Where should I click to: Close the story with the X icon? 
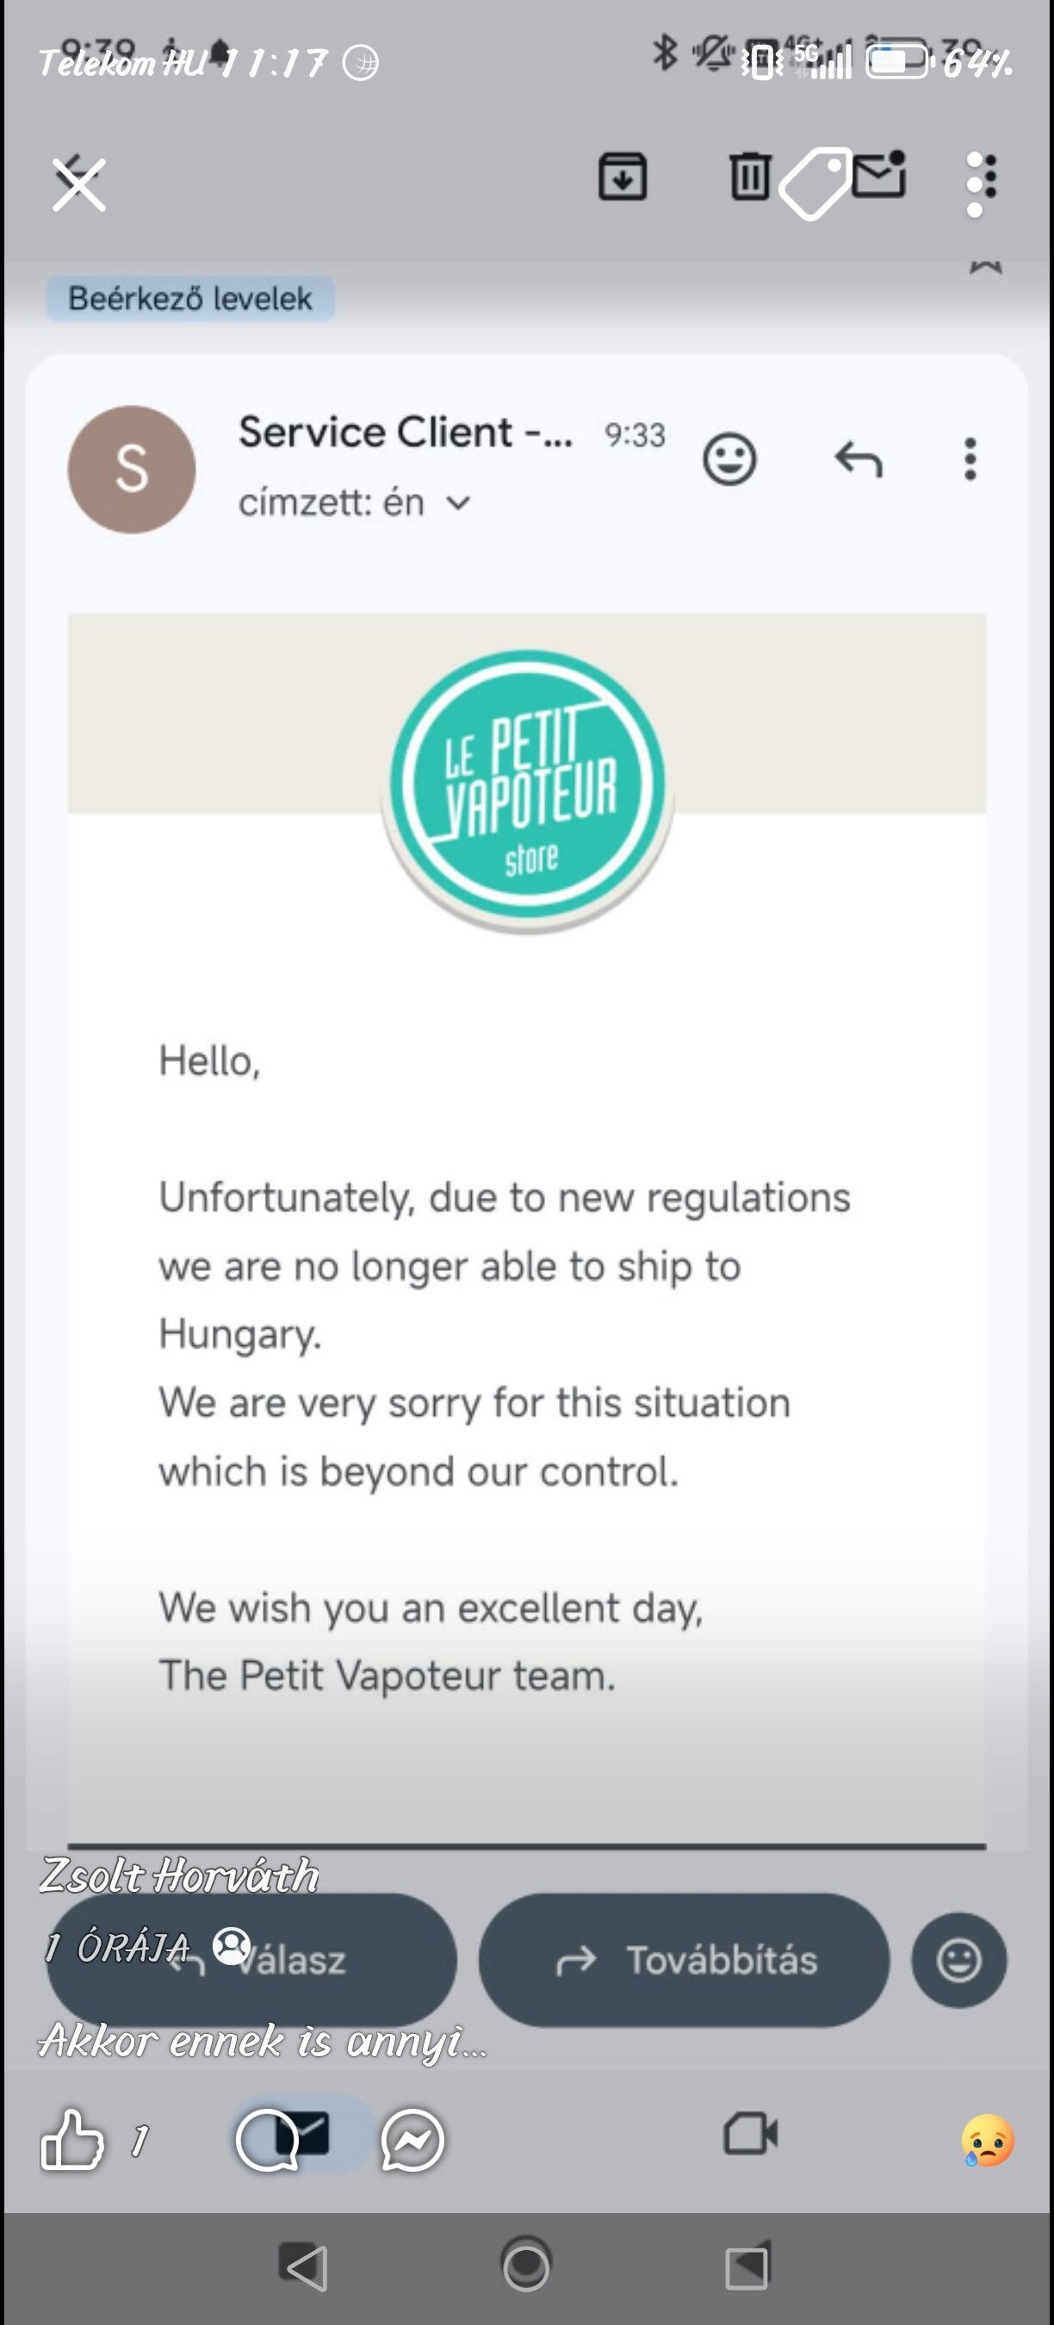(78, 184)
